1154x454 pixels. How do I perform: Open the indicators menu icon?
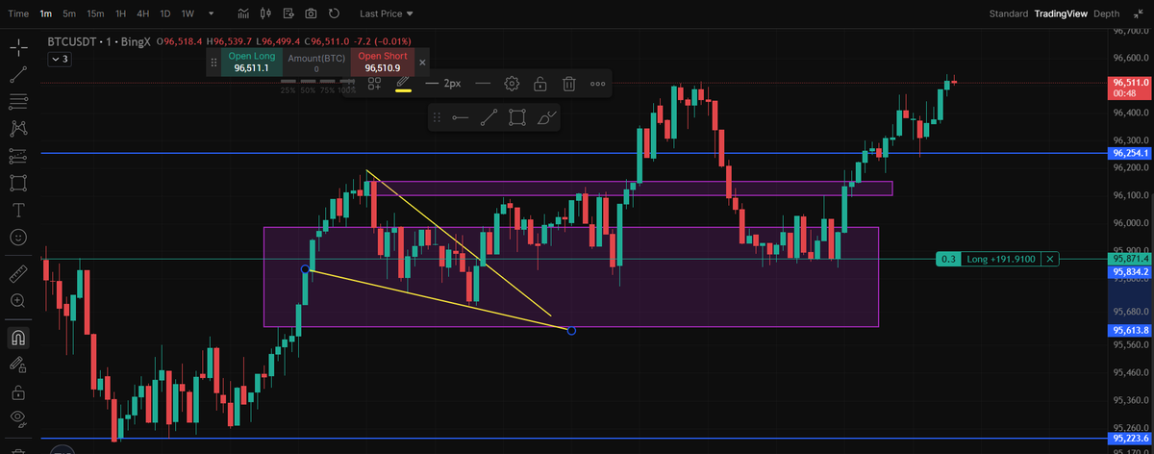point(243,14)
